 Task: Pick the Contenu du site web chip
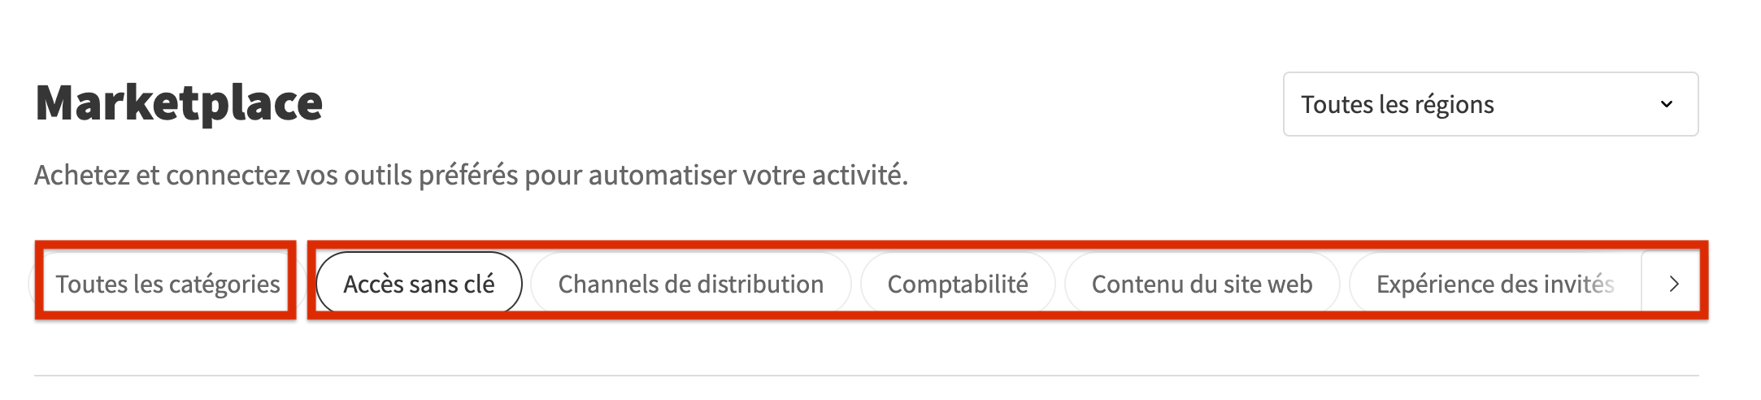(x=1202, y=284)
